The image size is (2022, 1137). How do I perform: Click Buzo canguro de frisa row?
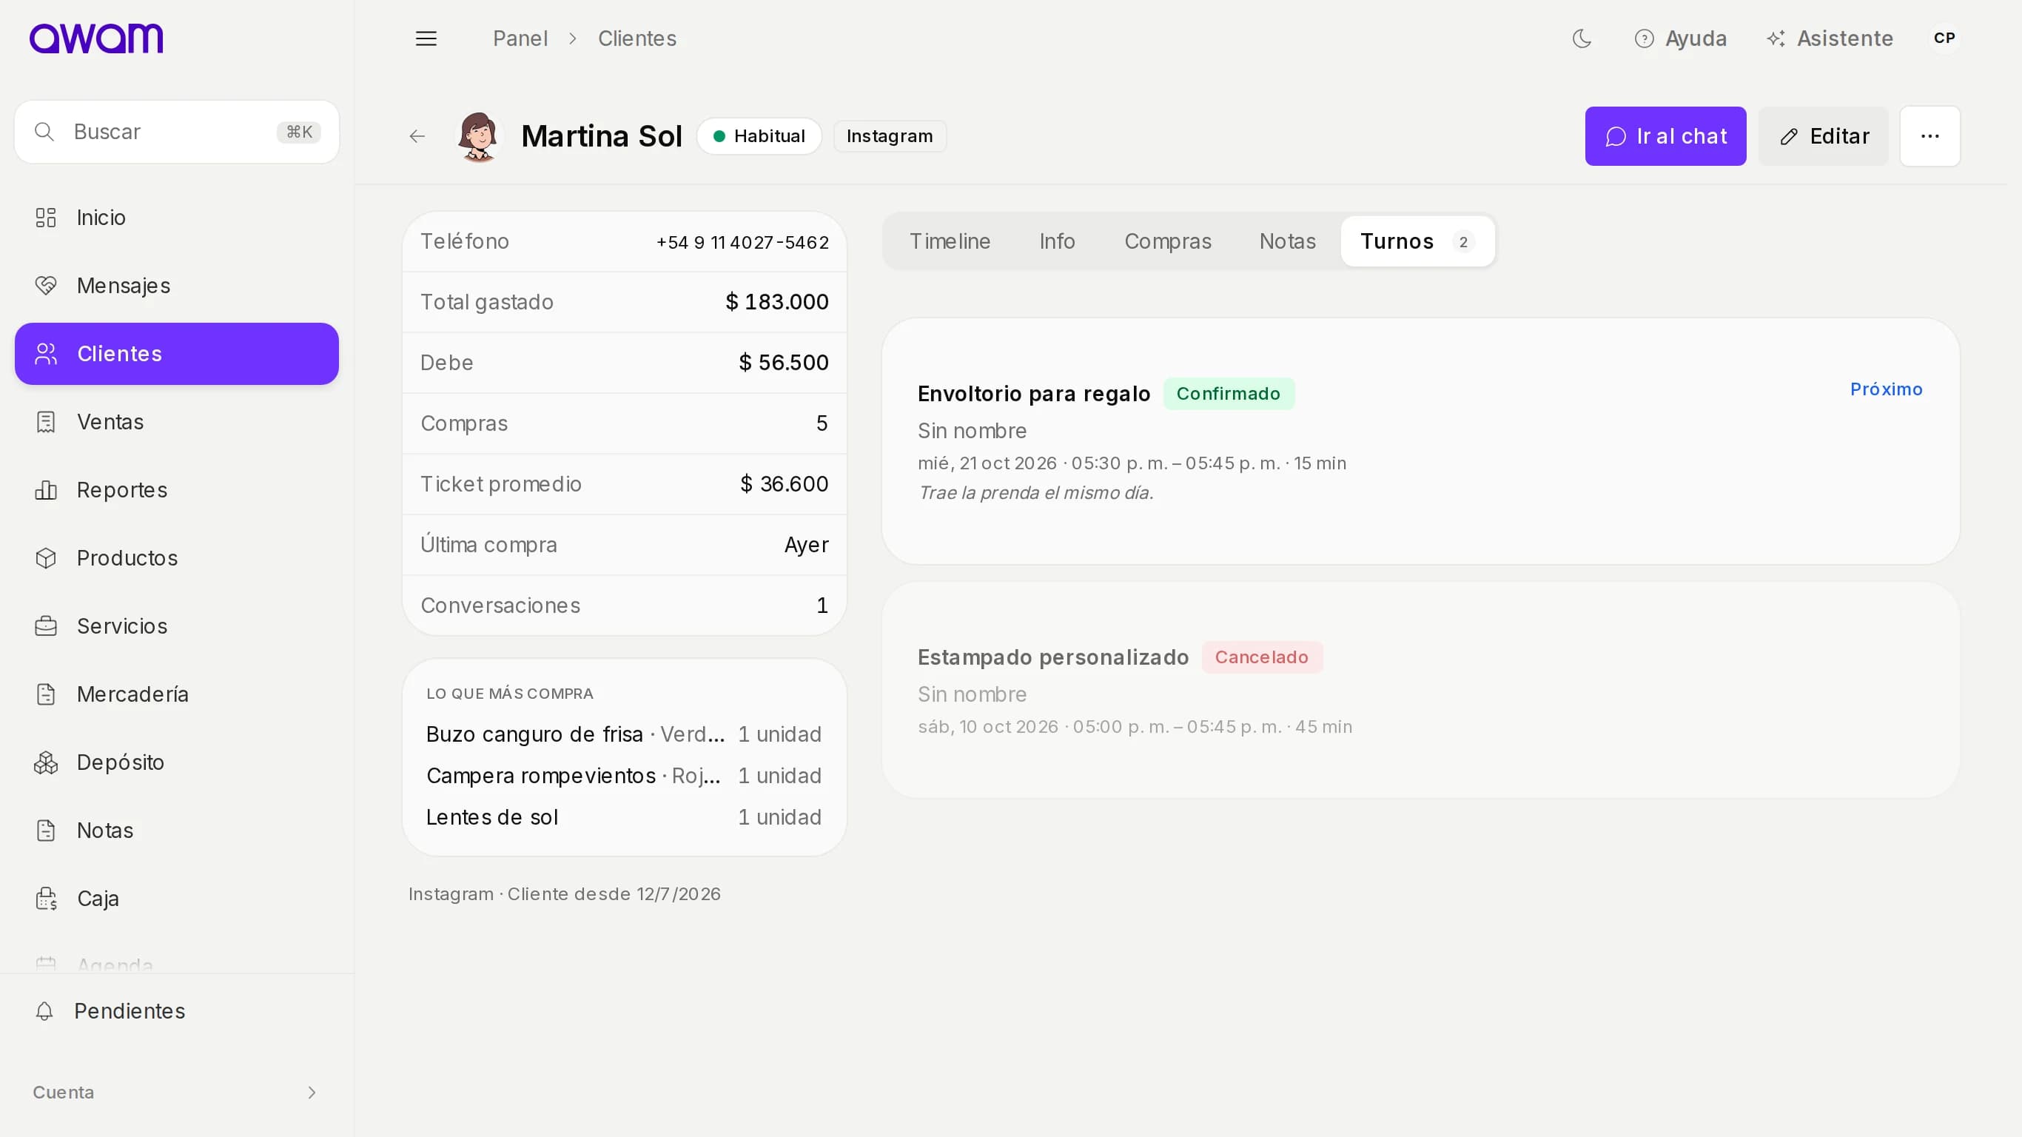(623, 734)
